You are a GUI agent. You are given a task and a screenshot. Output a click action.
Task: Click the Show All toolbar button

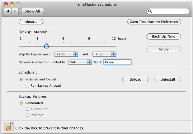[x=32, y=11]
